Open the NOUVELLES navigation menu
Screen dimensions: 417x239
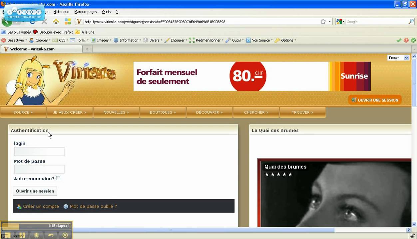(116, 112)
